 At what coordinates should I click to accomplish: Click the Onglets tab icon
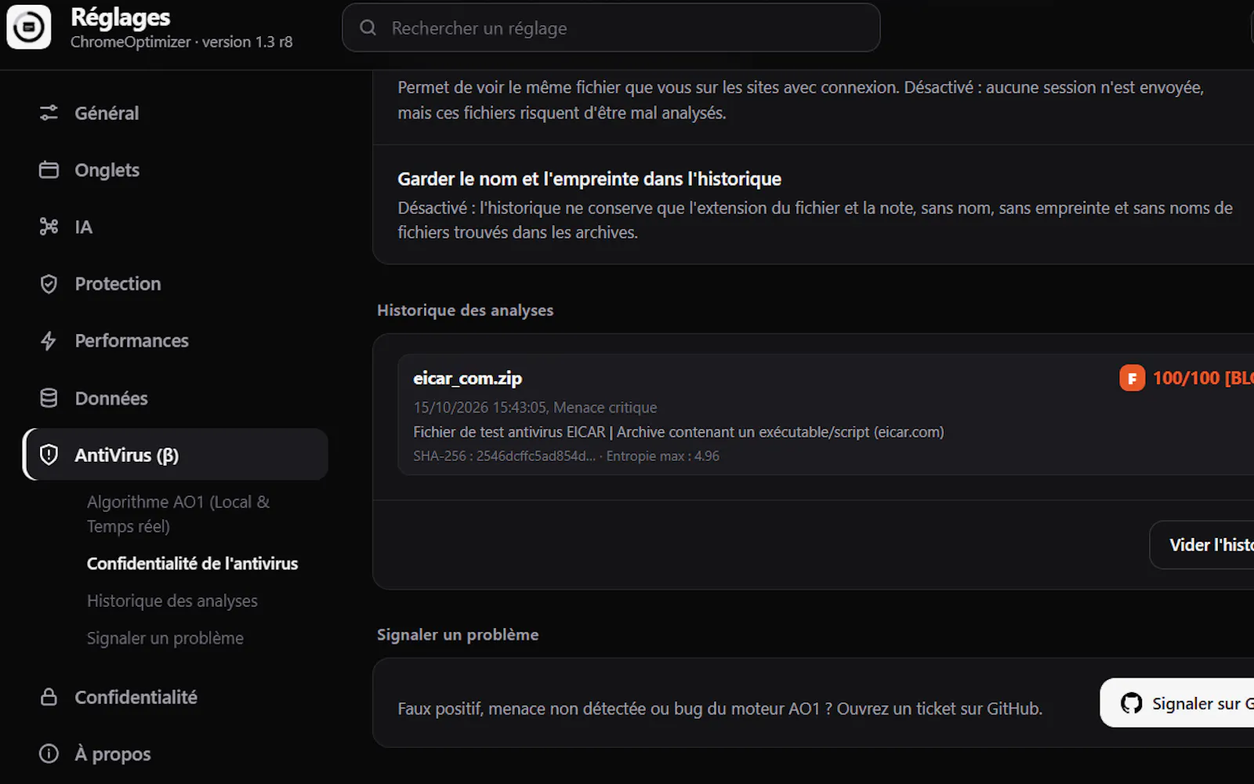(x=49, y=170)
